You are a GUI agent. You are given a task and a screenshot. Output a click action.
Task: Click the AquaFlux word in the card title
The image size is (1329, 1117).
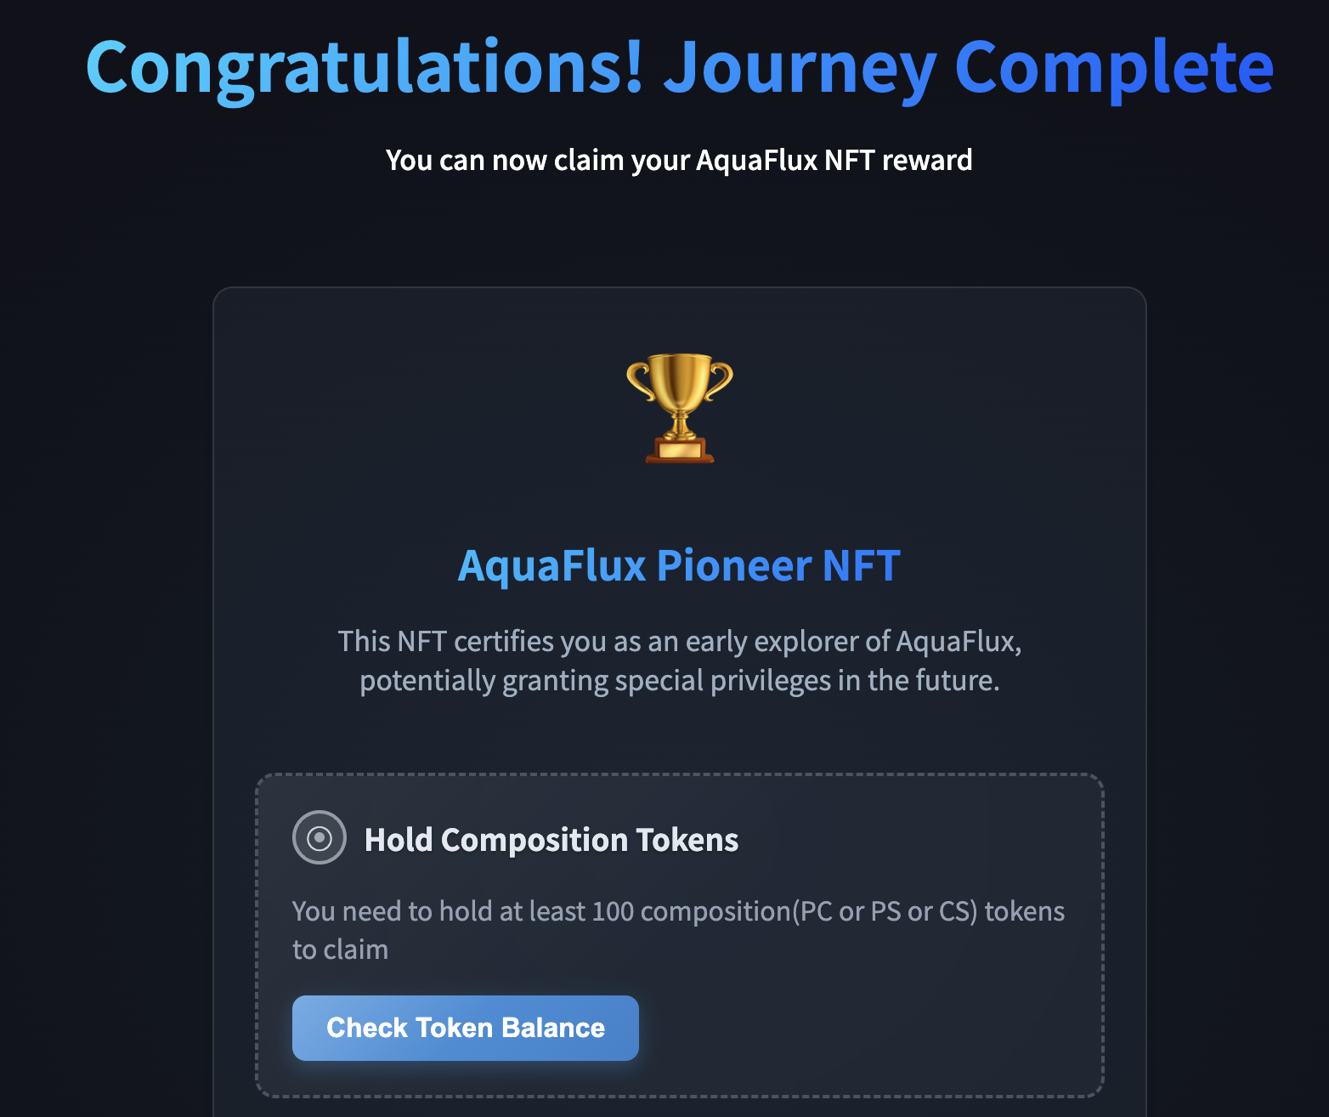tap(551, 565)
